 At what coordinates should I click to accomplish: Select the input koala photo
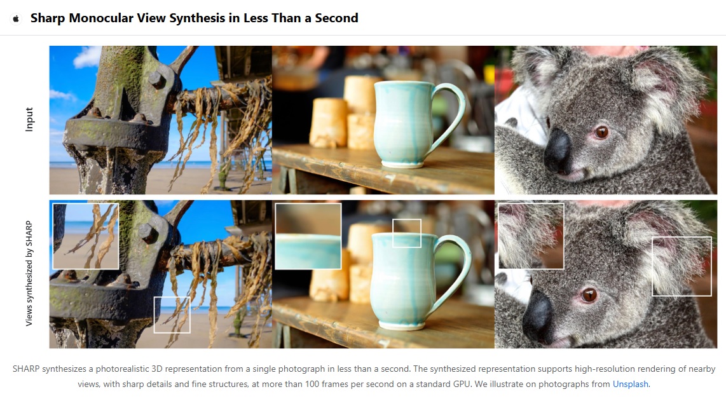click(606, 120)
